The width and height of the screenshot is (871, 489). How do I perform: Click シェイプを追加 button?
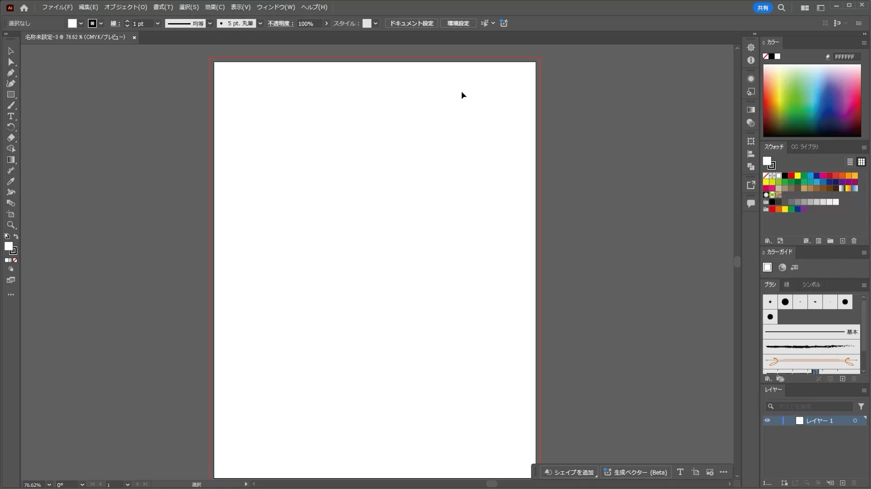(x=569, y=472)
